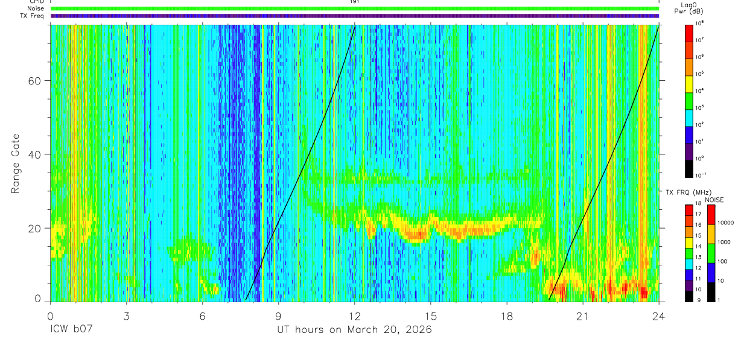Click the 'UT hours on March 20, 2026' label
This screenshot has height=342, width=741.
pos(355,330)
